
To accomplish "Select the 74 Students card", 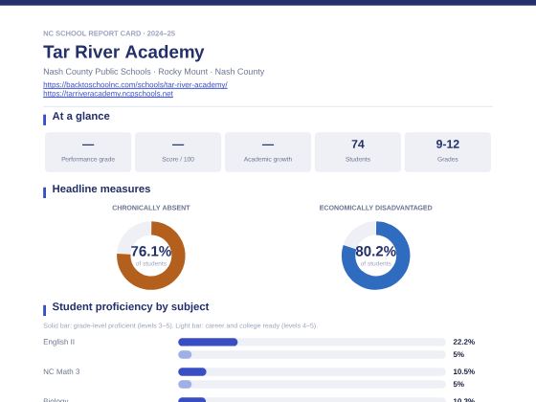I will pyautogui.click(x=358, y=152).
